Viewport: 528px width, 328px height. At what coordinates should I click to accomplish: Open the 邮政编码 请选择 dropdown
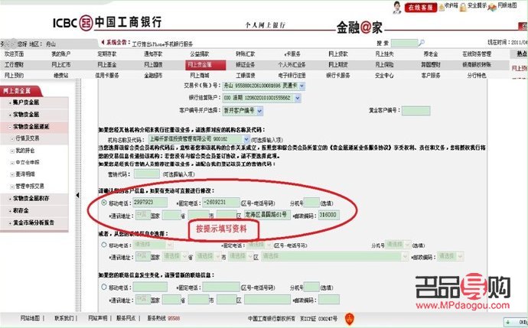coord(461,256)
